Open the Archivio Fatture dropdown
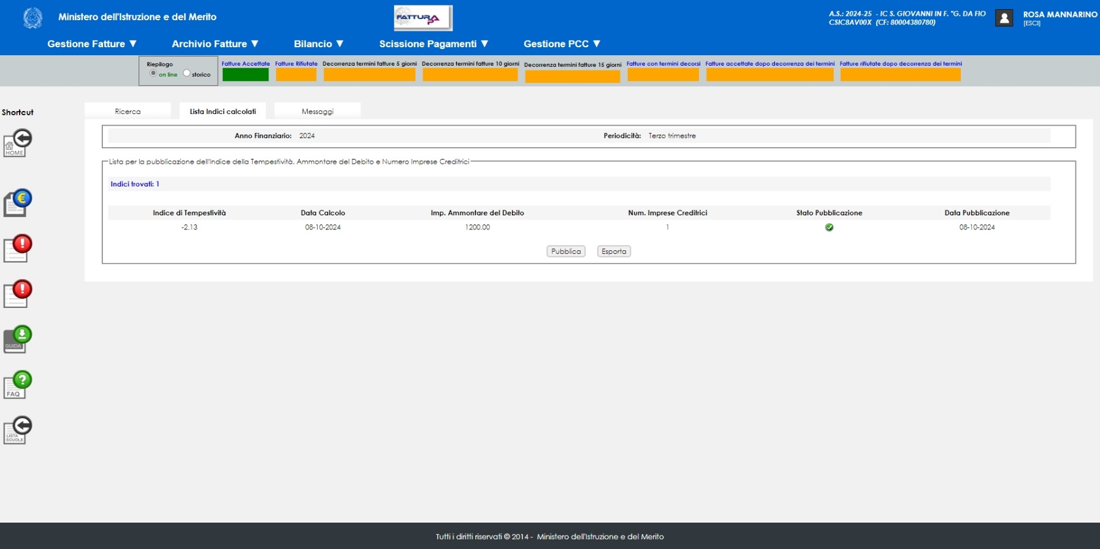This screenshot has height=549, width=1100. [x=215, y=44]
